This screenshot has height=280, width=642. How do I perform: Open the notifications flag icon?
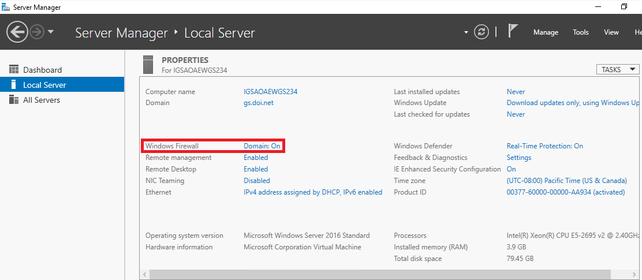tap(513, 31)
